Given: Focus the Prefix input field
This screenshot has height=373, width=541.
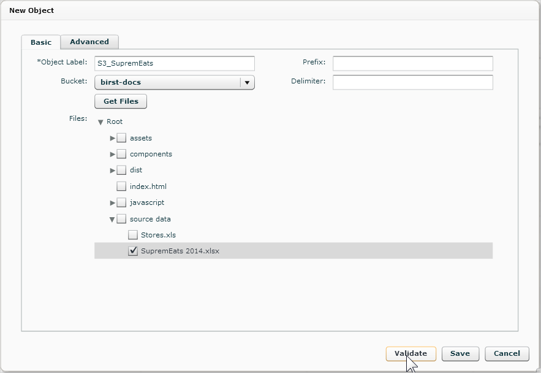Looking at the screenshot, I should click(x=413, y=64).
